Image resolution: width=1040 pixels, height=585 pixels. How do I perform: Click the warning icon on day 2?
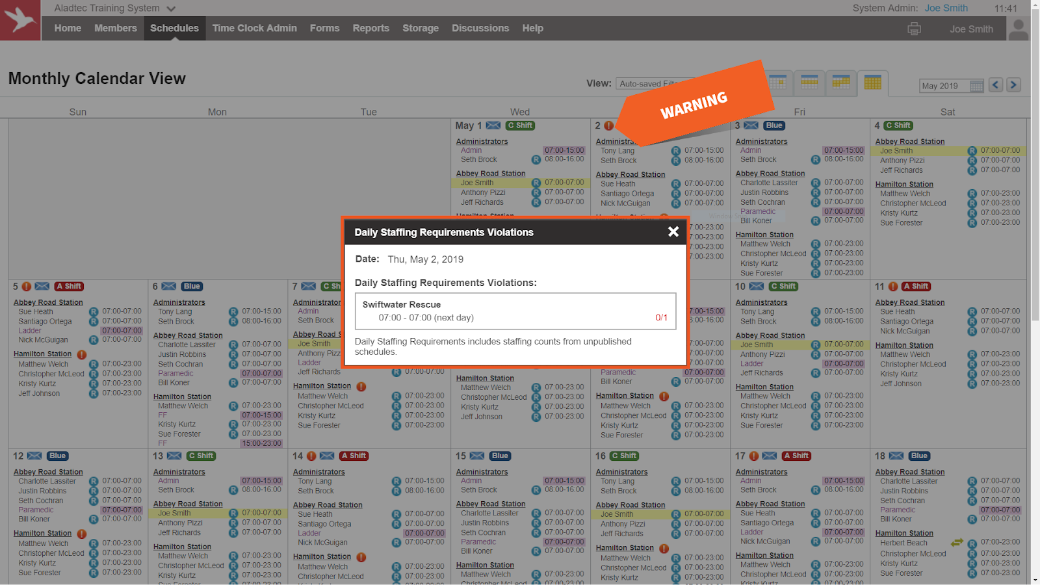tap(608, 125)
